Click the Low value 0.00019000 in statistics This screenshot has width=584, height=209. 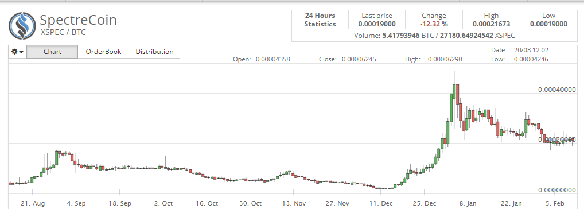coord(548,24)
